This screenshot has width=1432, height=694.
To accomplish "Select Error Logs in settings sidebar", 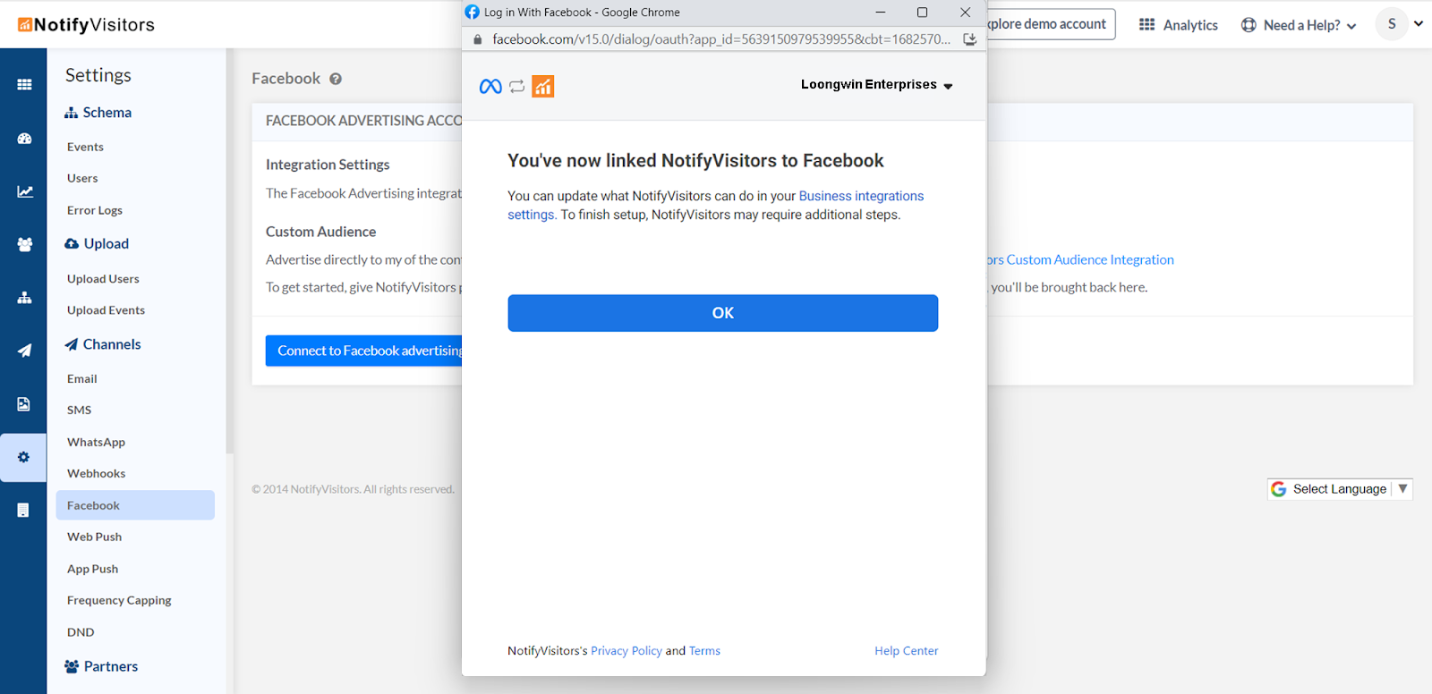I will coord(95,210).
